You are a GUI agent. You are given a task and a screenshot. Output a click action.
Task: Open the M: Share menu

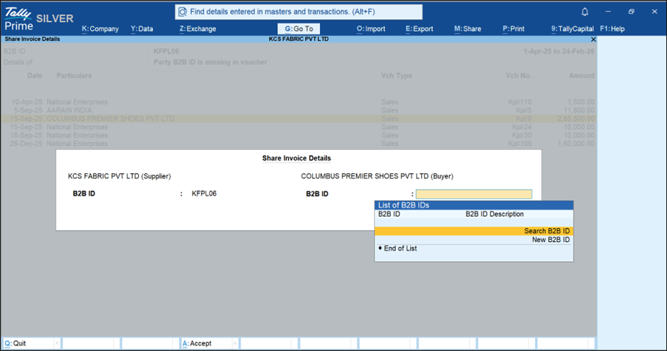pos(467,29)
